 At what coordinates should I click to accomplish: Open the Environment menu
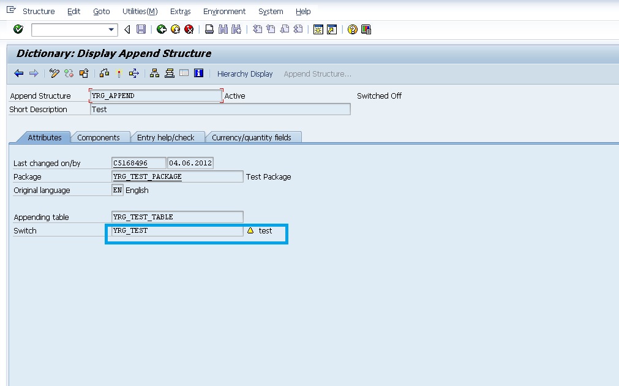(224, 12)
